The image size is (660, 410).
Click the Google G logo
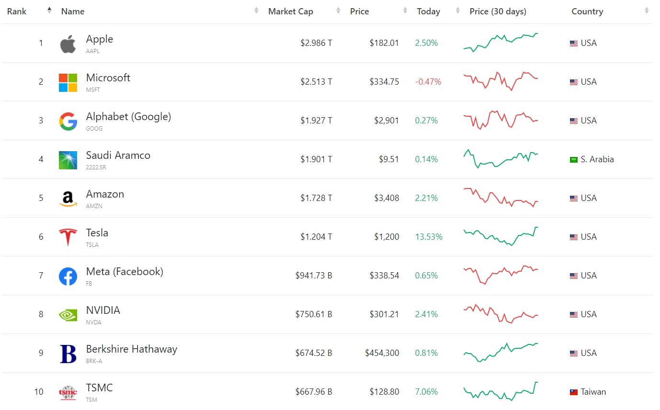(68, 122)
